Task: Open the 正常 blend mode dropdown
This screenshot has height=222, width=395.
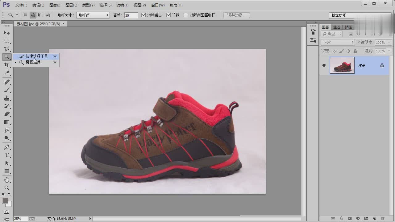Action: click(x=337, y=42)
